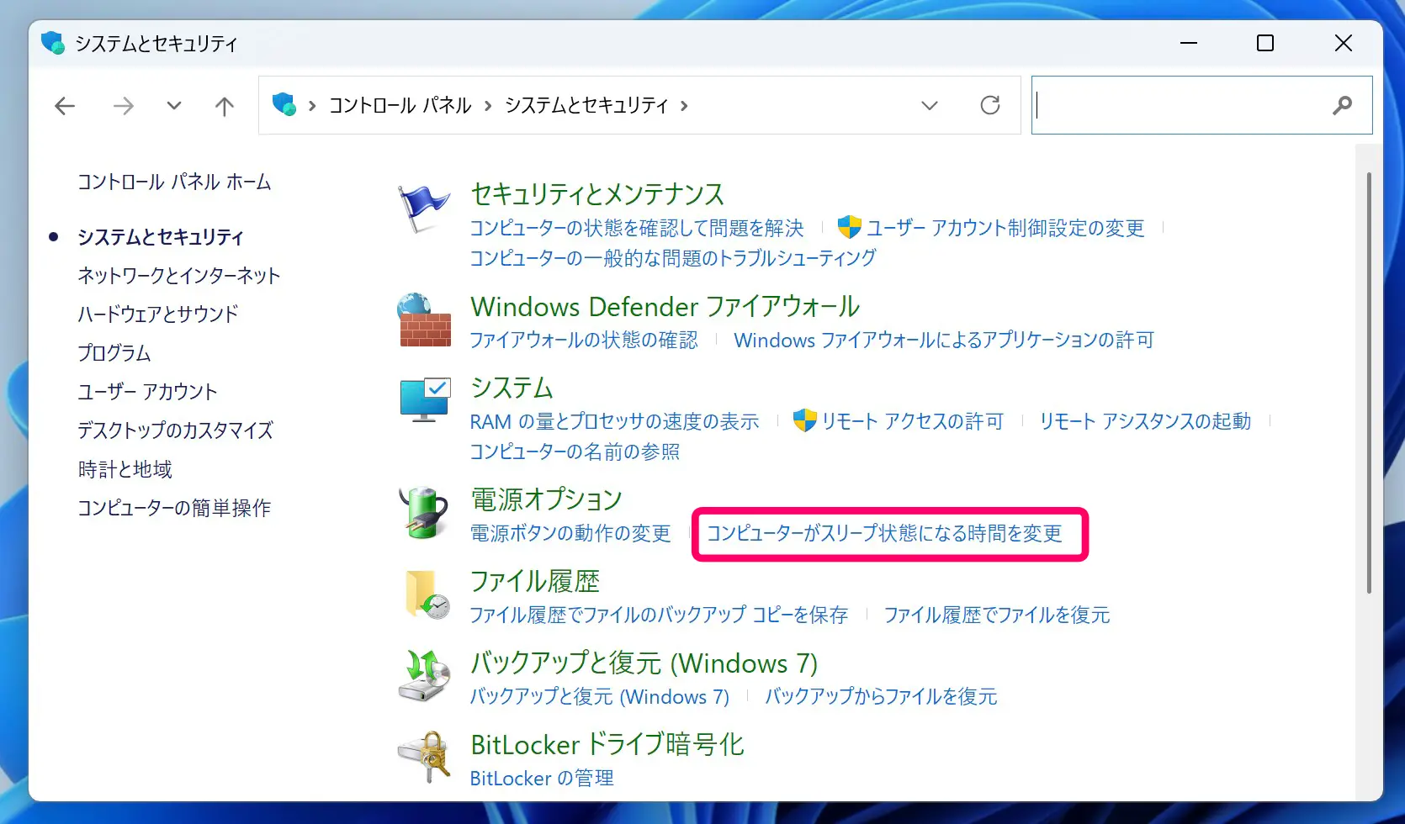Screen dimensions: 1405x824
Task: Click the BitLocker の管理 link
Action: pos(541,779)
